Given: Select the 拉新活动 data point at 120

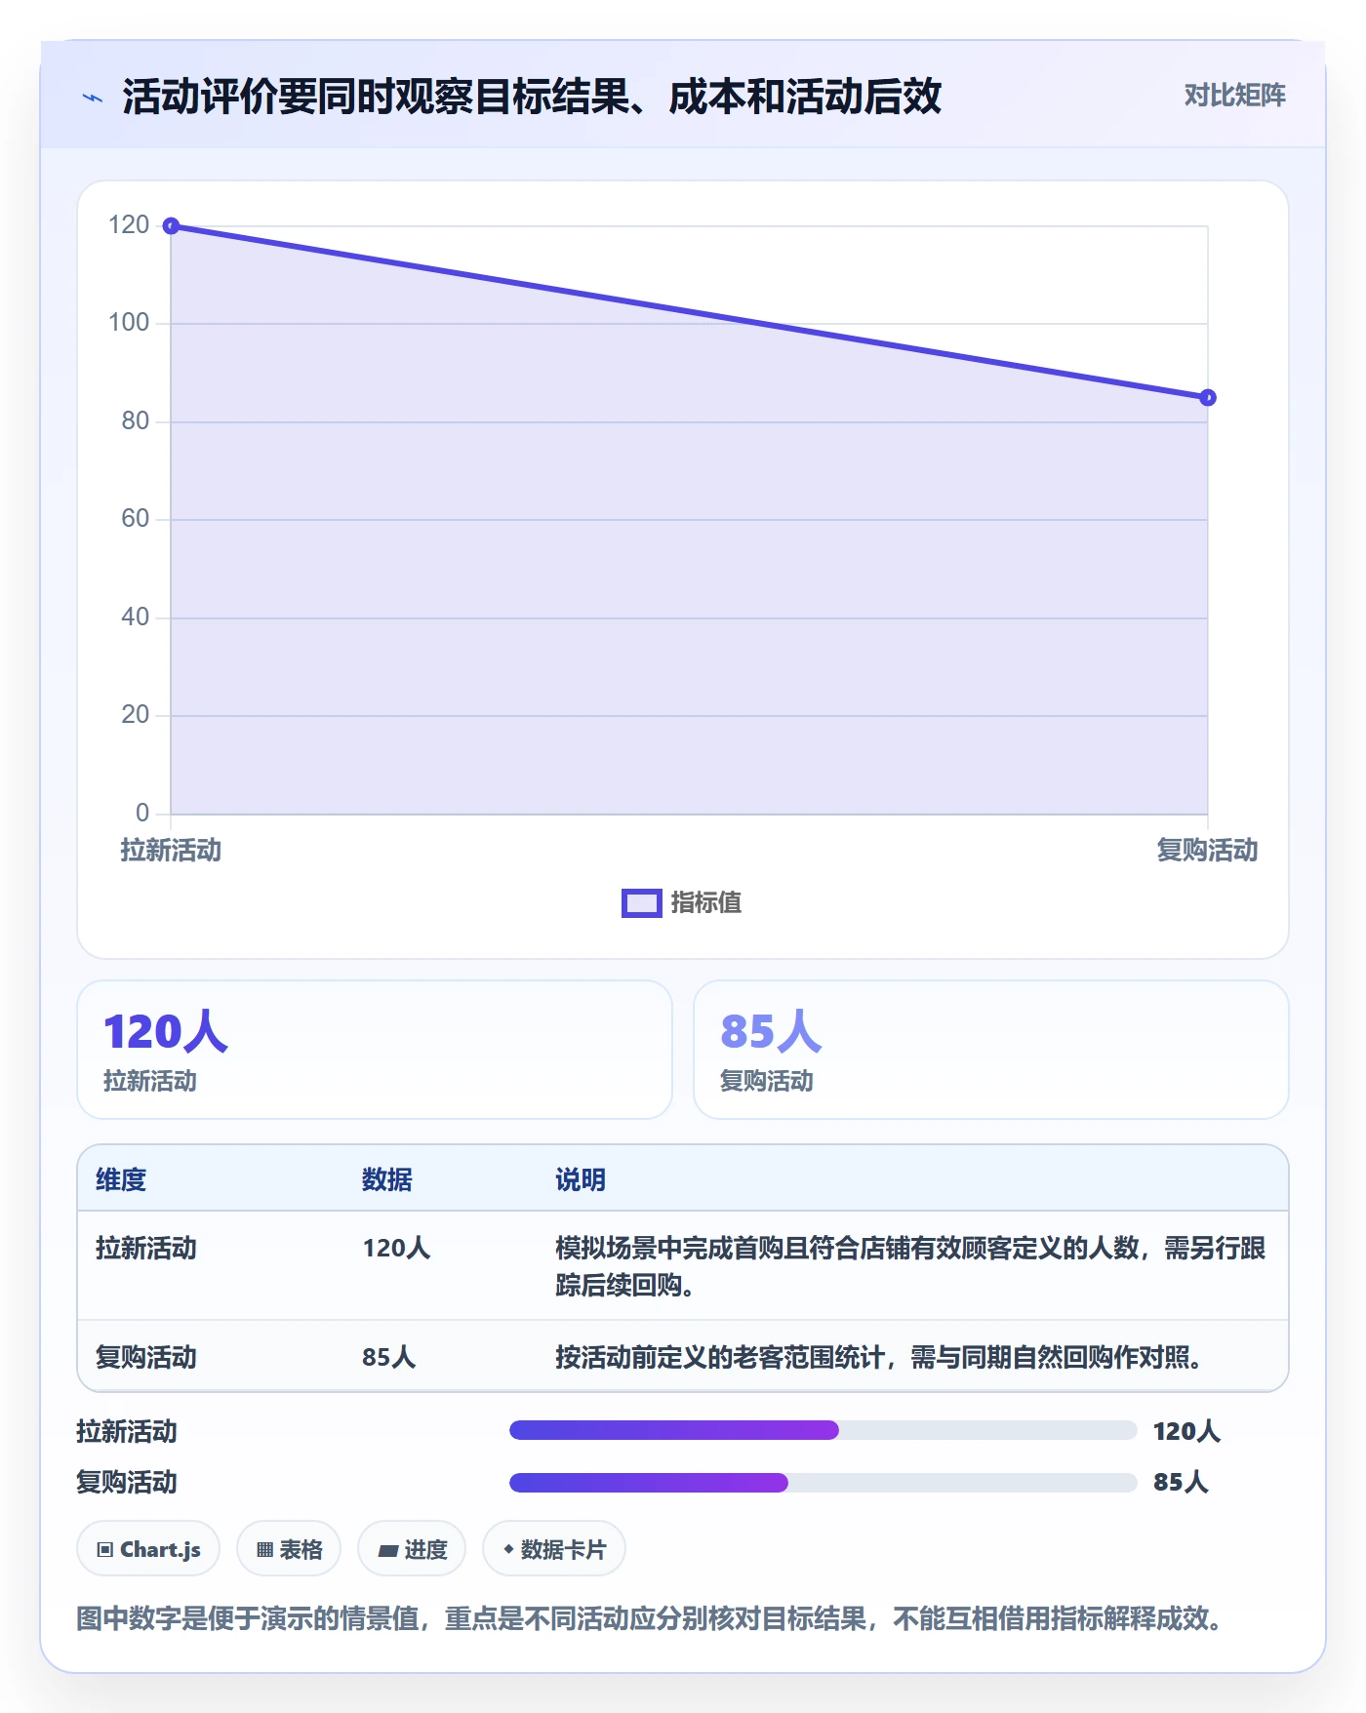Looking at the screenshot, I should pos(171,226).
